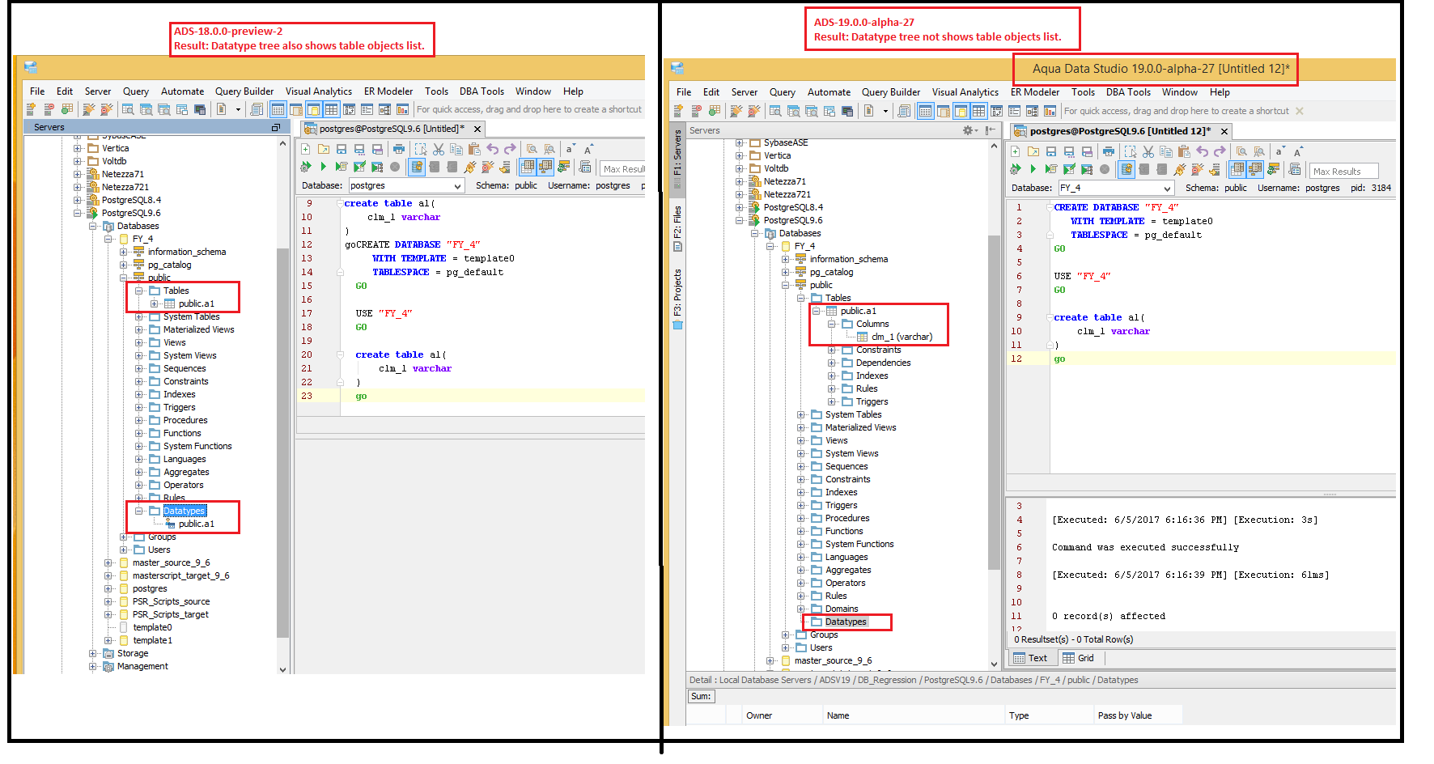Click Sum: button in right window detail pane
Image resolution: width=1434 pixels, height=764 pixels.
(x=701, y=696)
